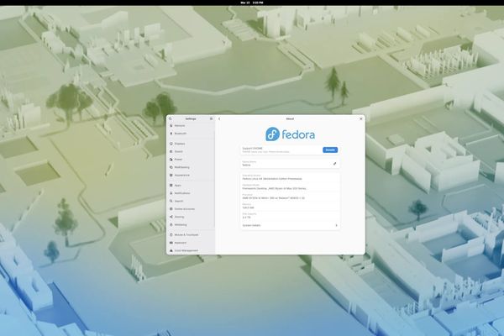Select the Disk Capacity value row
The image size is (504, 336).
[290, 216]
